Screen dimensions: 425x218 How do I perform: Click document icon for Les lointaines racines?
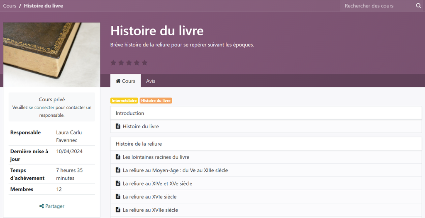point(118,157)
